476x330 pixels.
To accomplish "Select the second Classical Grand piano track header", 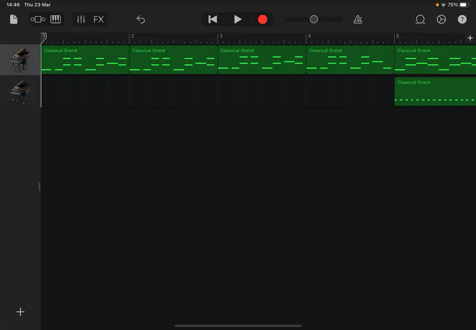I will (x=20, y=91).
